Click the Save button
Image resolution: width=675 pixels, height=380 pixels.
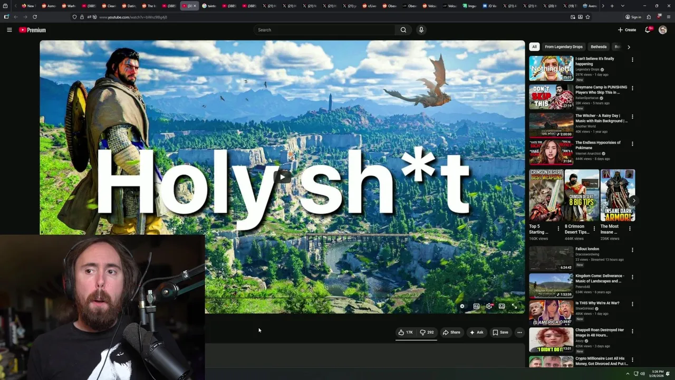point(500,332)
